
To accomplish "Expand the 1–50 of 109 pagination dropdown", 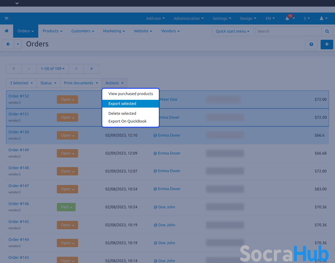I will (53, 69).
